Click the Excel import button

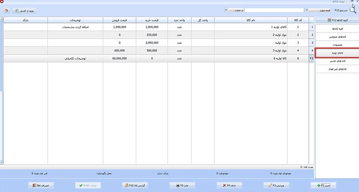(24, 11)
